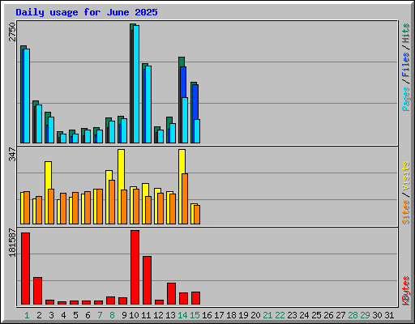Click day '17' on the x-axis
Image resolution: width=415 pixels, height=324 pixels.
click(x=219, y=315)
